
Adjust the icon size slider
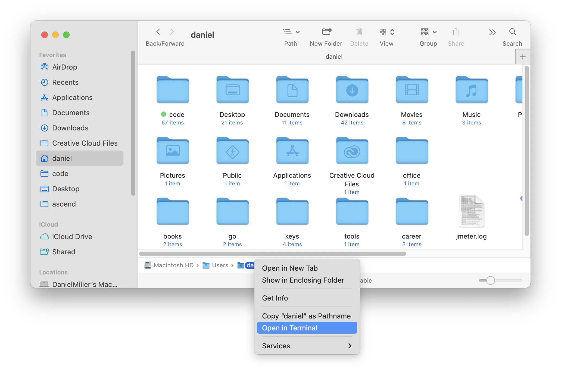[490, 280]
